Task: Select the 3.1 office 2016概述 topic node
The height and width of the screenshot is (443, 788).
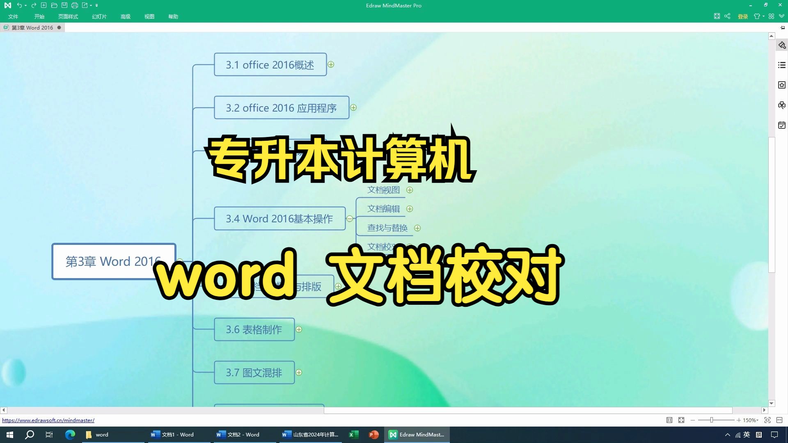Action: coord(270,64)
